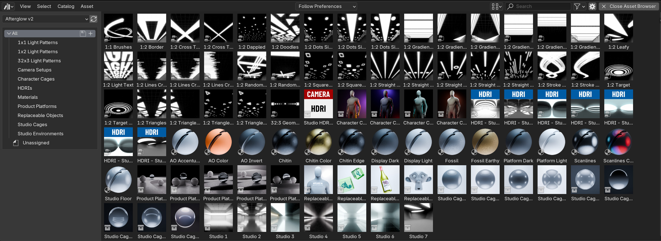
Task: Select the Chitin Edge material
Action: [352, 145]
